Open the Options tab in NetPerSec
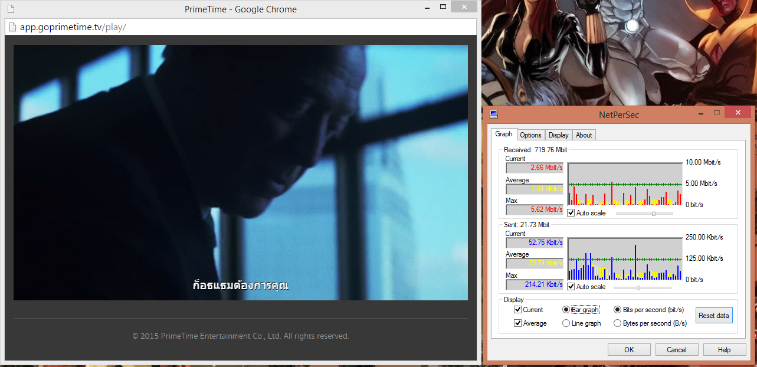 point(531,135)
